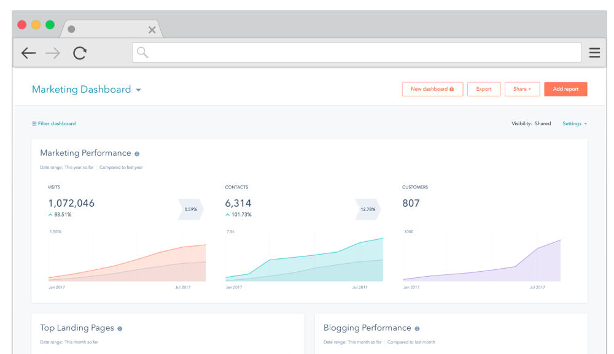Click the 101.73% contacts change
The height and width of the screenshot is (354, 614).
[241, 215]
